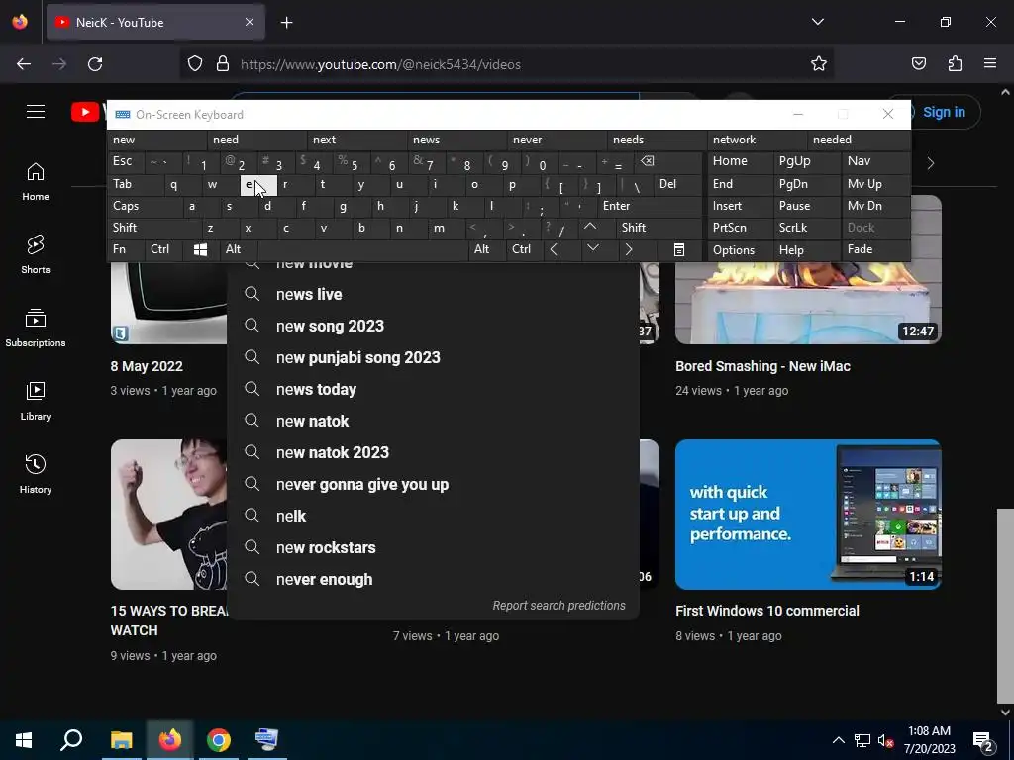Open First Windows 10 commercial thumbnail
This screenshot has height=760, width=1014.
[808, 515]
